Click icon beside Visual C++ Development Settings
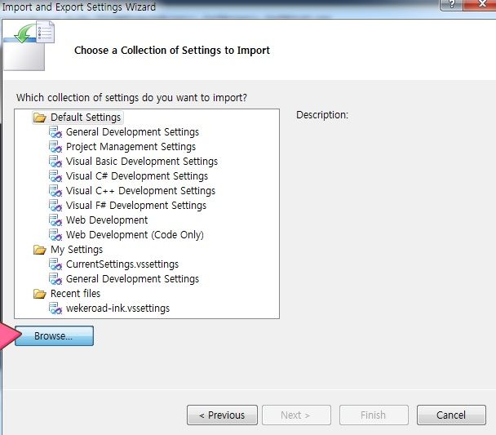Image resolution: width=496 pixels, height=435 pixels. click(x=55, y=191)
